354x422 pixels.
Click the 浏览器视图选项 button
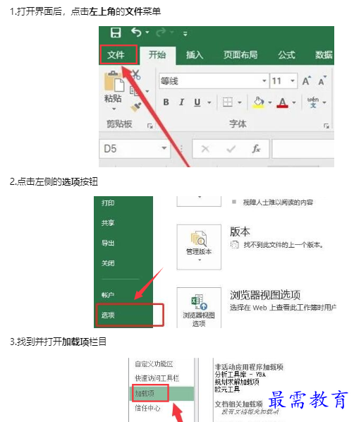pos(199,308)
